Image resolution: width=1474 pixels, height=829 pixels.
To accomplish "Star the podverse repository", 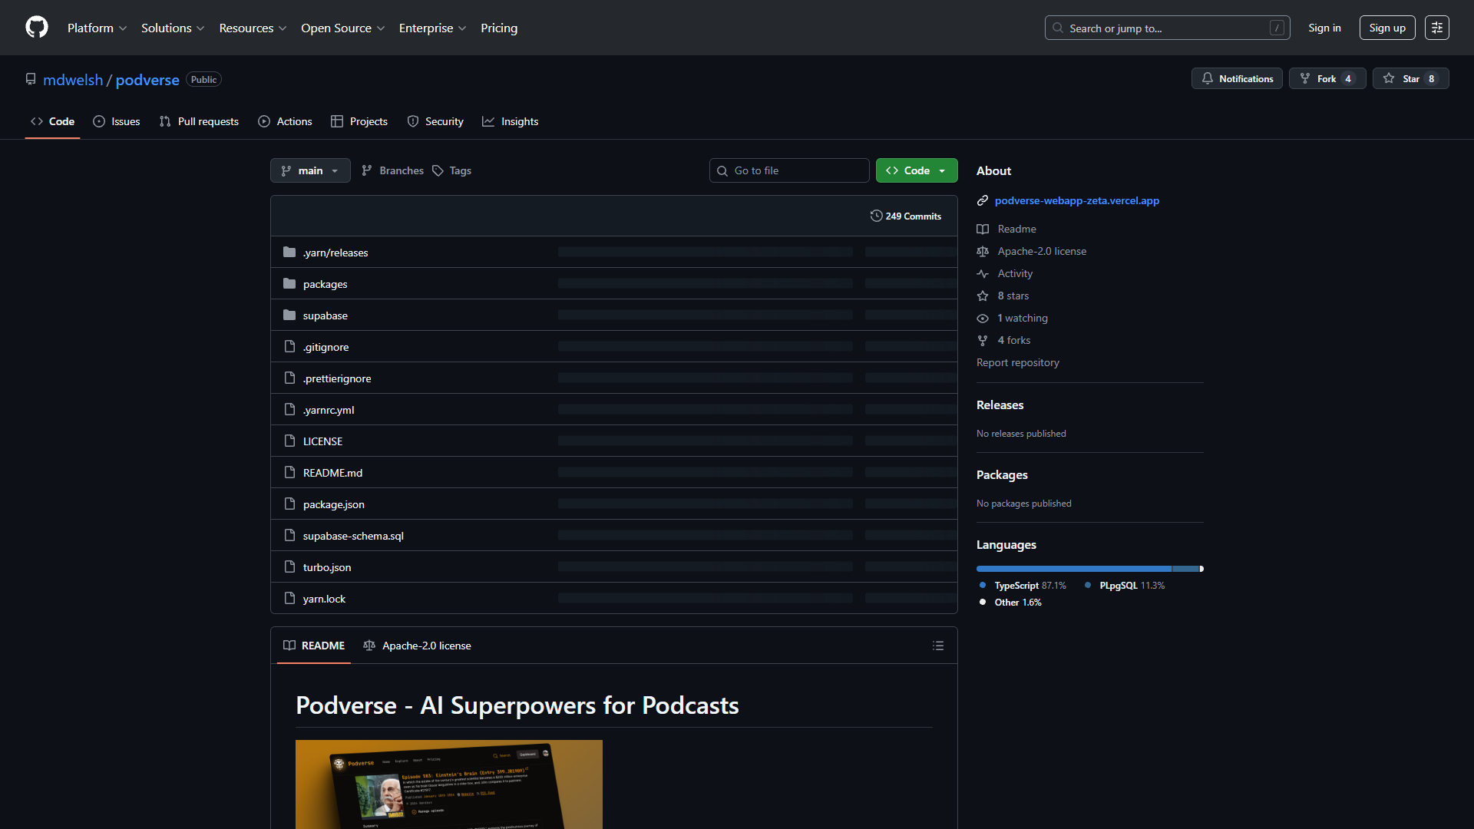I will [1410, 78].
